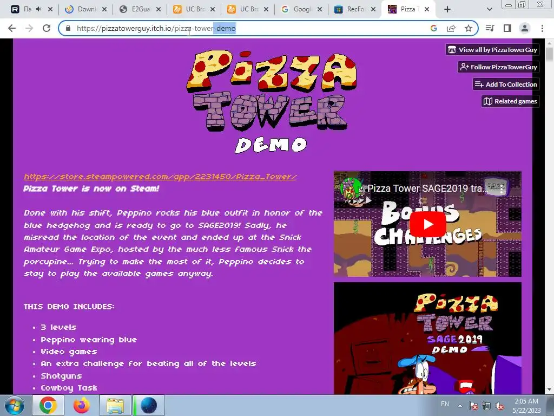Screen dimensions: 554x416
Task: Open a new browser tab
Action: click(447, 9)
